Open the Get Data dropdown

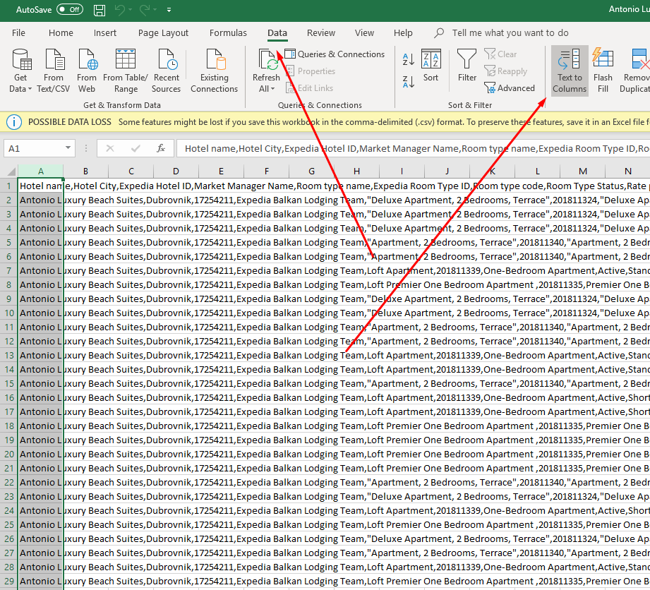click(20, 71)
